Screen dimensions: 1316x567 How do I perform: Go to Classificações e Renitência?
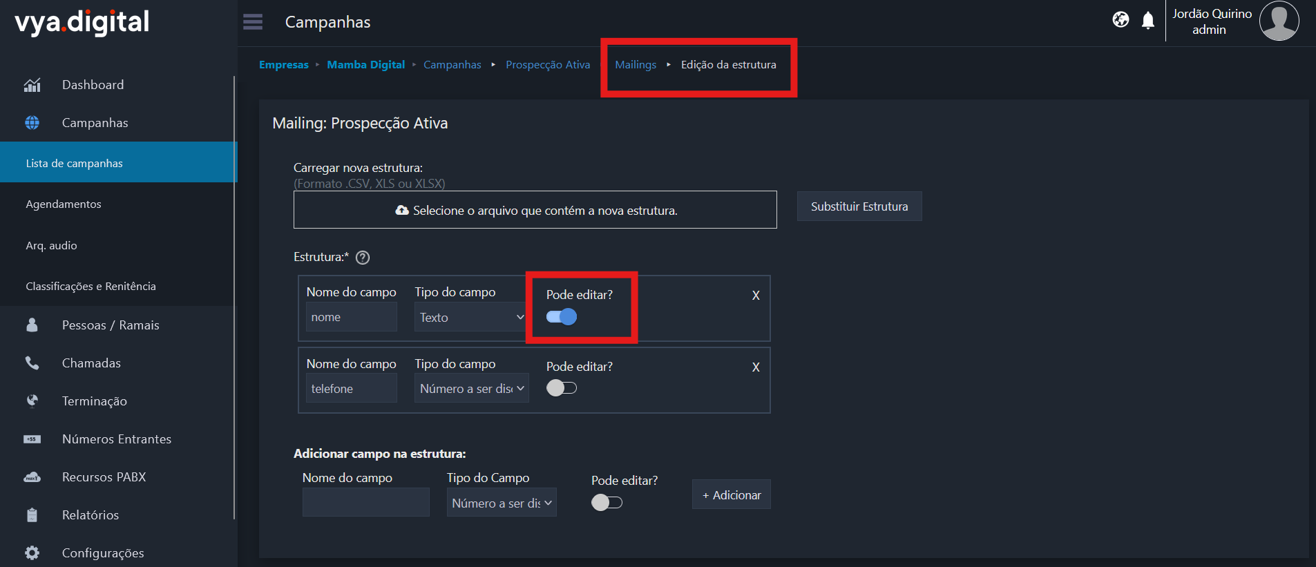pyautogui.click(x=90, y=287)
